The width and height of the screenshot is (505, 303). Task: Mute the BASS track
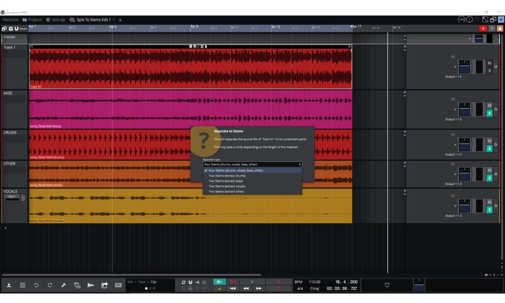click(490, 106)
